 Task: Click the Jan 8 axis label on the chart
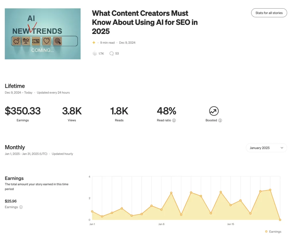point(162,224)
